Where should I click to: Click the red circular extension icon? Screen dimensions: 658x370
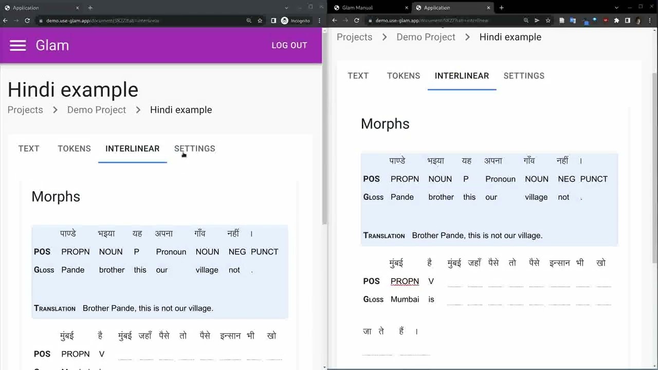(606, 21)
